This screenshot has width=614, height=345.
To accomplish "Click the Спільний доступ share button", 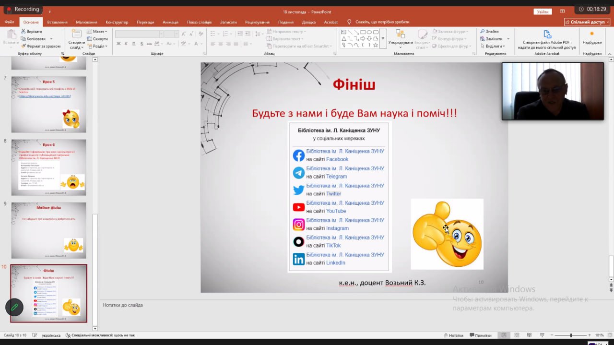I will point(587,22).
